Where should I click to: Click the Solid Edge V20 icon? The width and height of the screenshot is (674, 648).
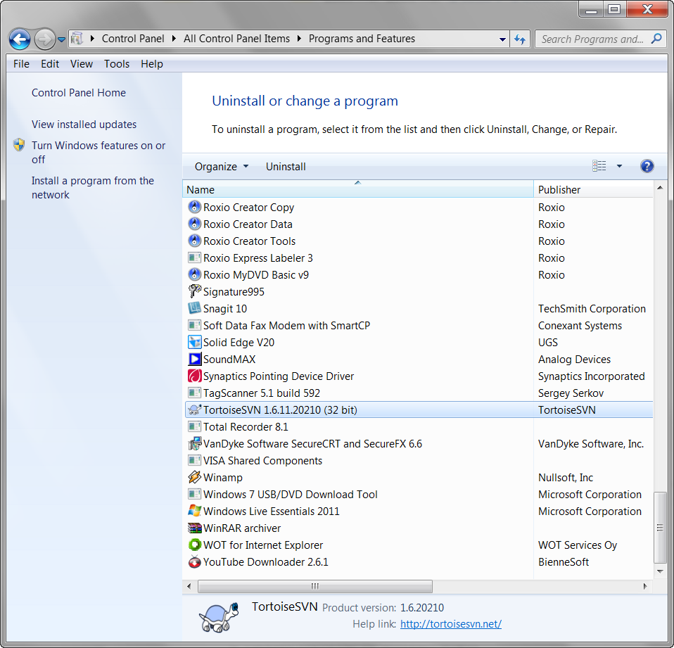pos(195,343)
